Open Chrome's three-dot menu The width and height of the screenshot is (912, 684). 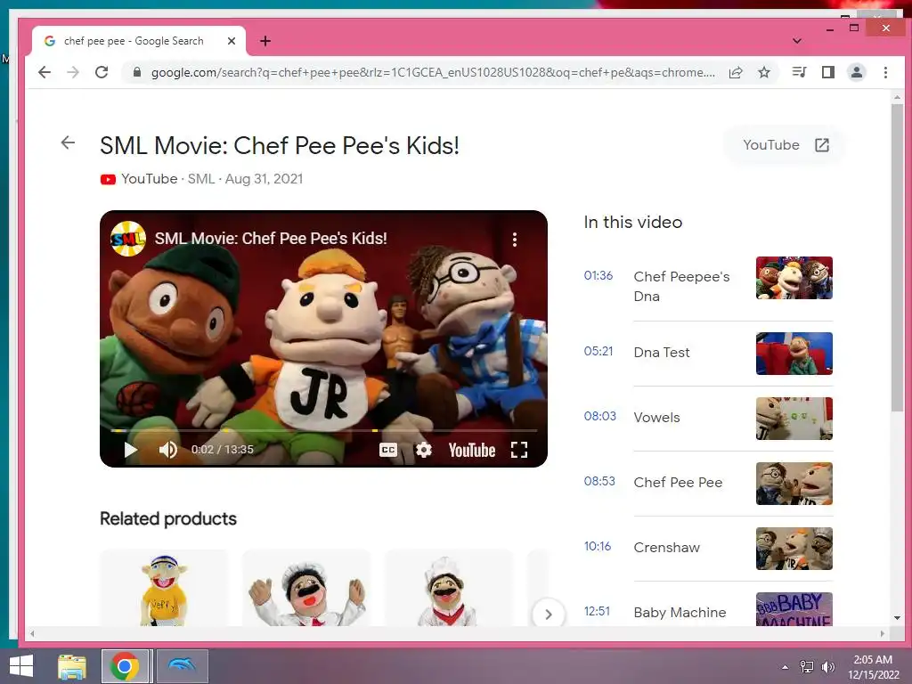click(x=885, y=72)
